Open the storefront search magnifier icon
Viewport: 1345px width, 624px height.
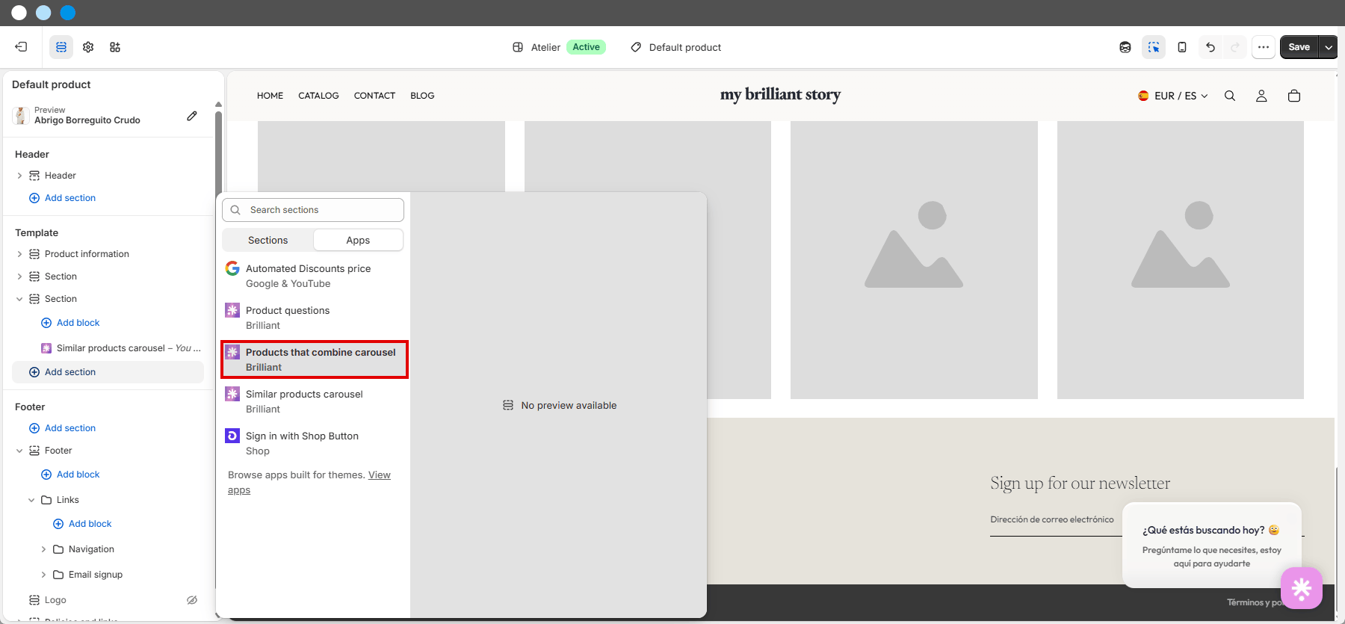[1230, 96]
